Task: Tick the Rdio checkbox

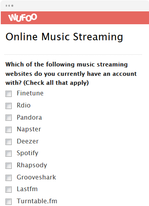Action: (9, 106)
